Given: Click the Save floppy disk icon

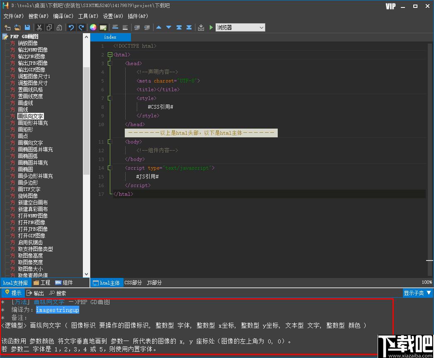Looking at the screenshot, I should 27,27.
